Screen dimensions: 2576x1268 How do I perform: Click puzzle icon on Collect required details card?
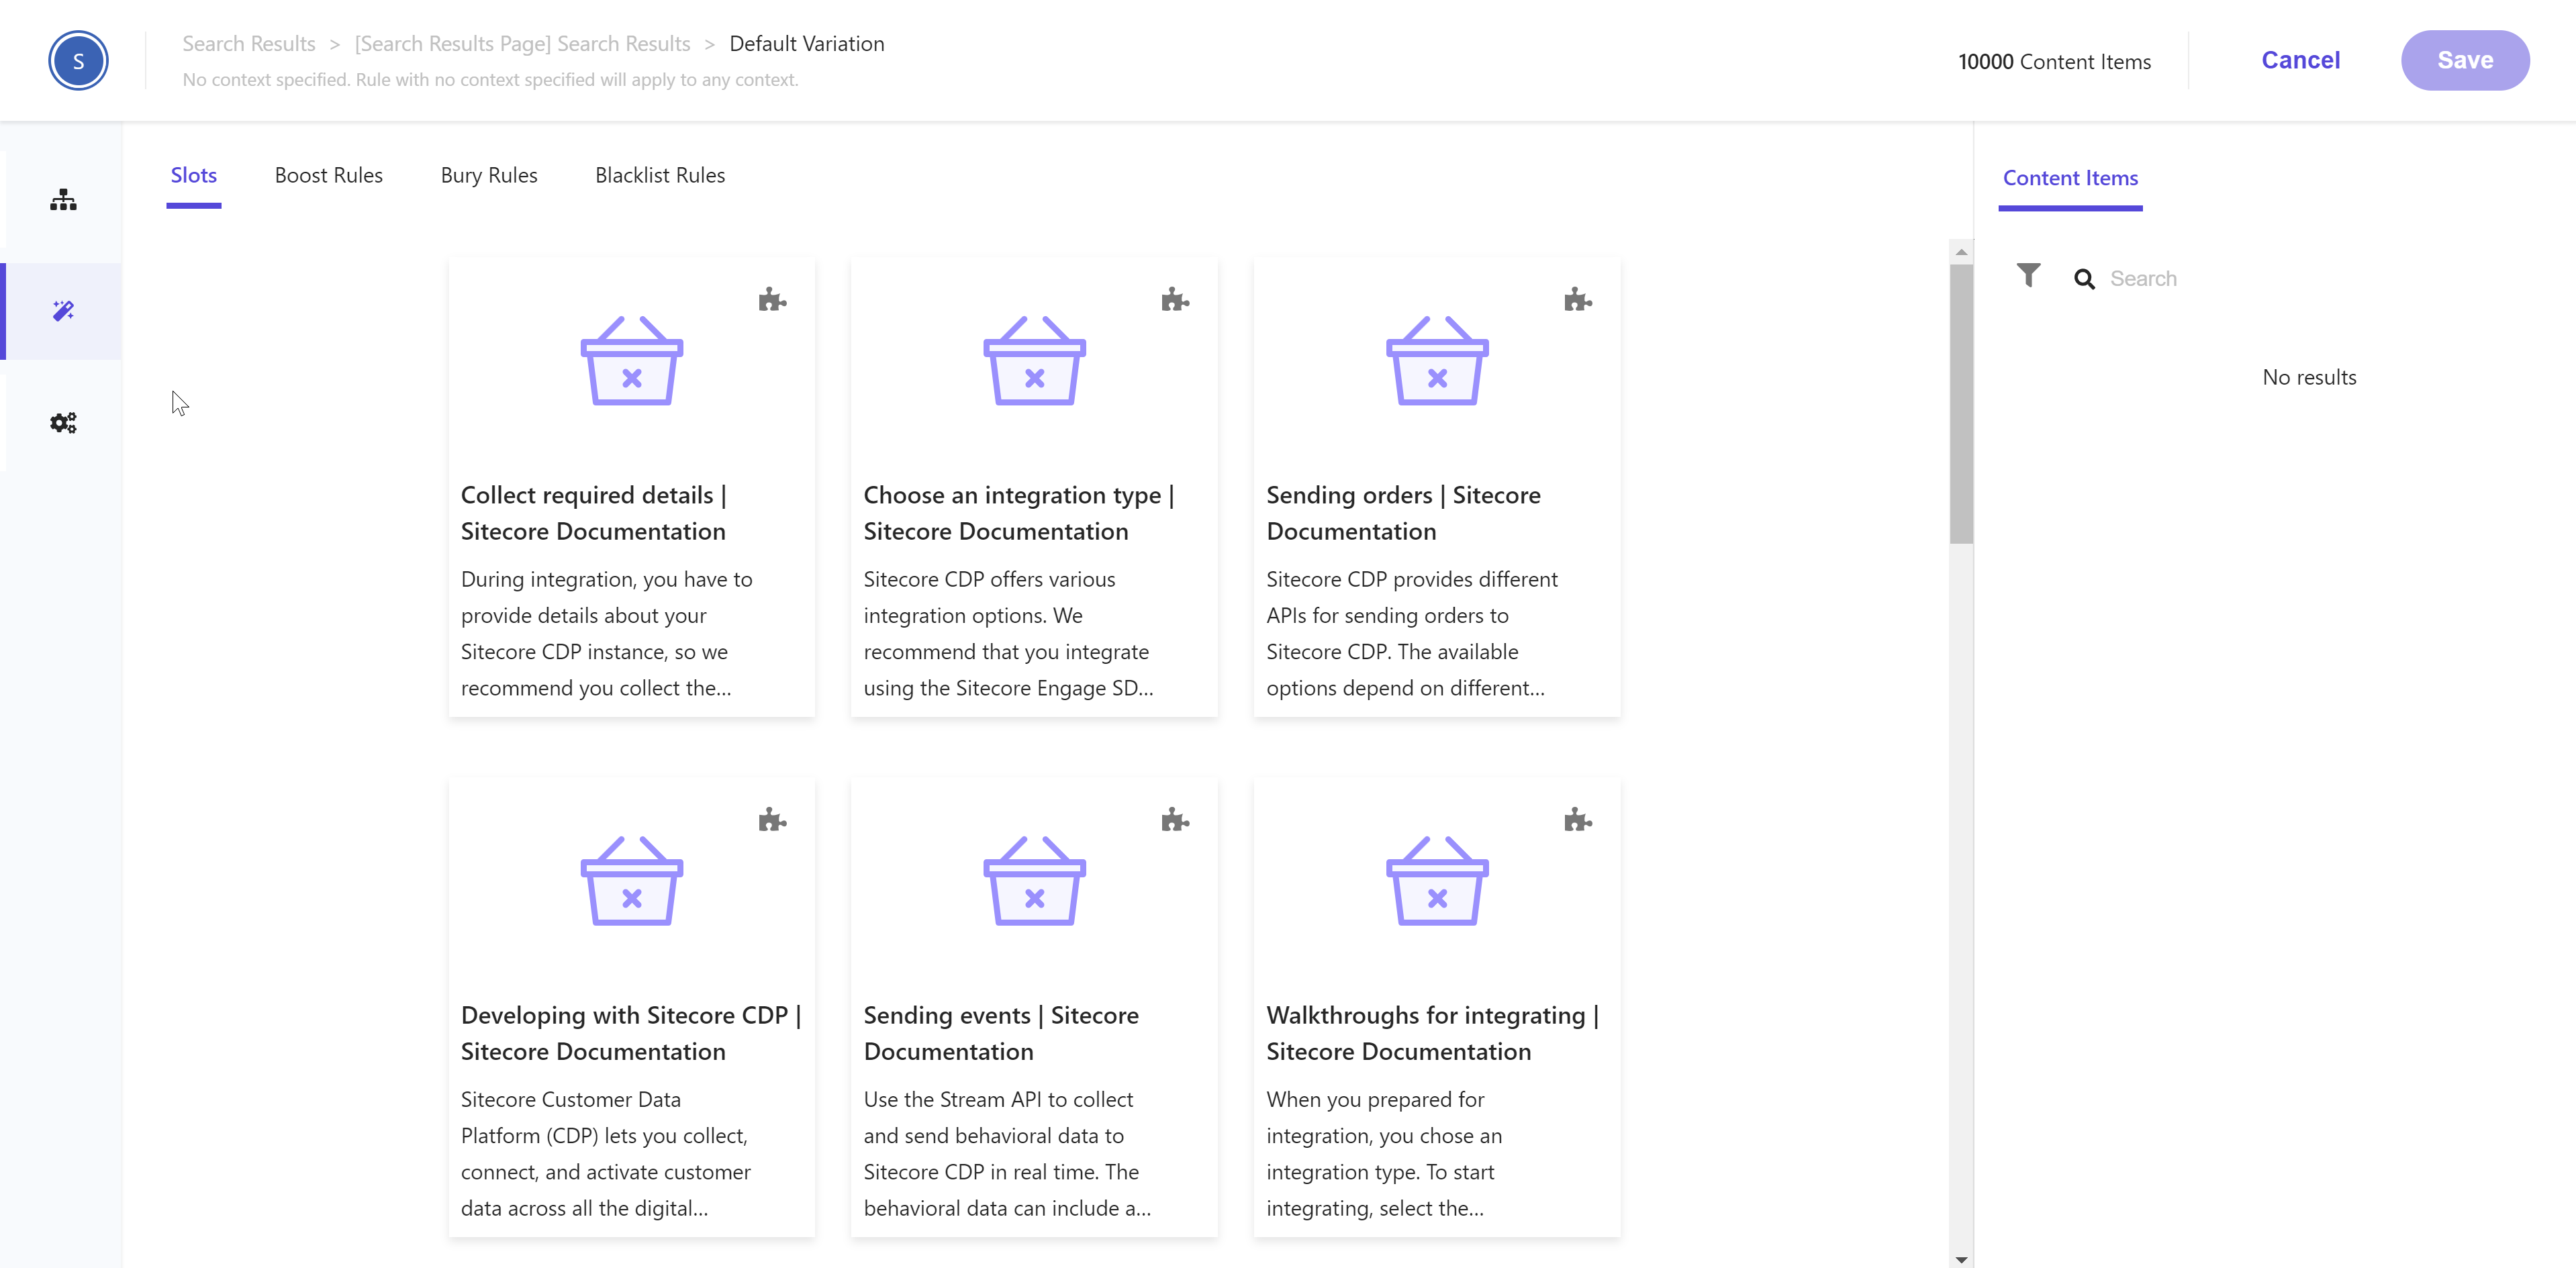pos(772,300)
